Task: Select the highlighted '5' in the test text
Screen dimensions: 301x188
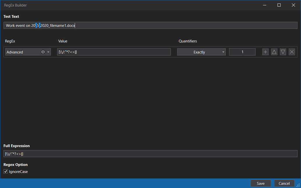Action: coord(38,25)
